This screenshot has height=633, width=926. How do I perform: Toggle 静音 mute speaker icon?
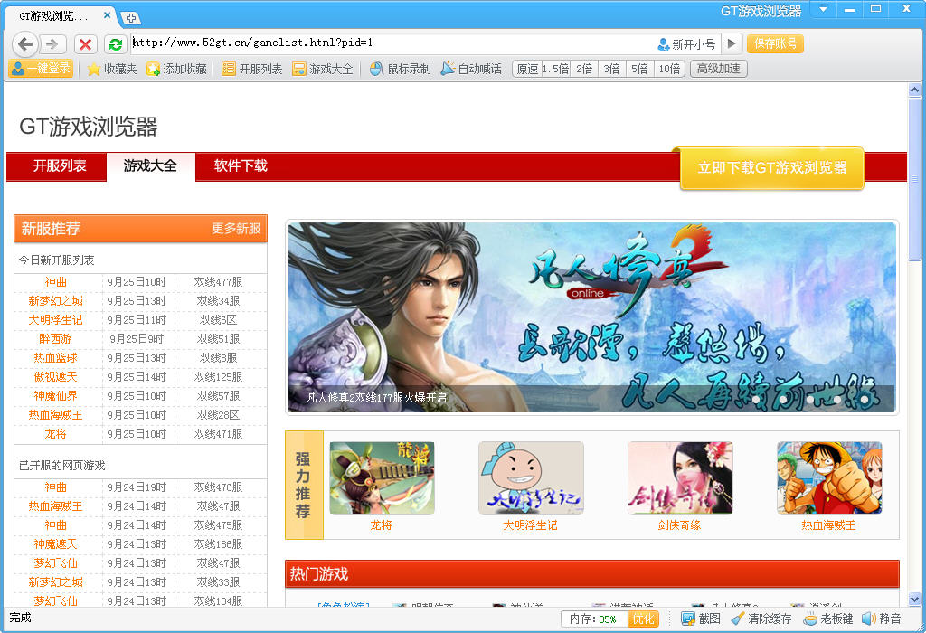click(881, 619)
